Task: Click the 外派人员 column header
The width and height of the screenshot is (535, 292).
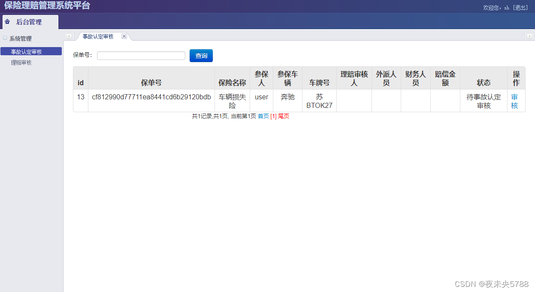Action: (x=386, y=78)
